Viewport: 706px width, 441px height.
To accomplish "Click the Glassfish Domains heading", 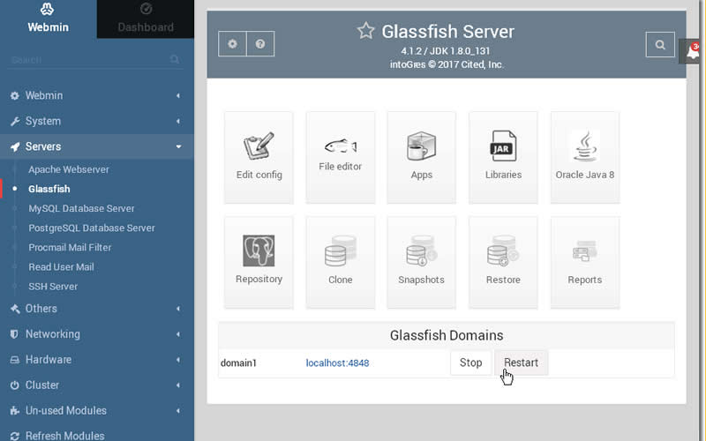I will (x=447, y=336).
